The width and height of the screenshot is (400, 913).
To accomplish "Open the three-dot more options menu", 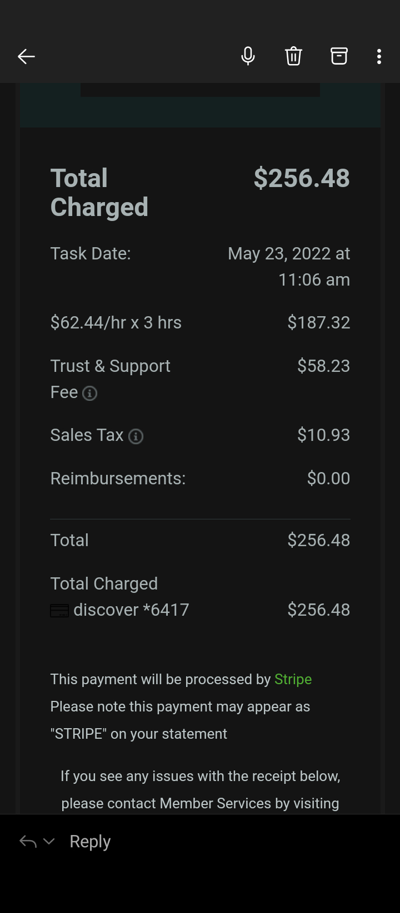I will click(x=379, y=56).
